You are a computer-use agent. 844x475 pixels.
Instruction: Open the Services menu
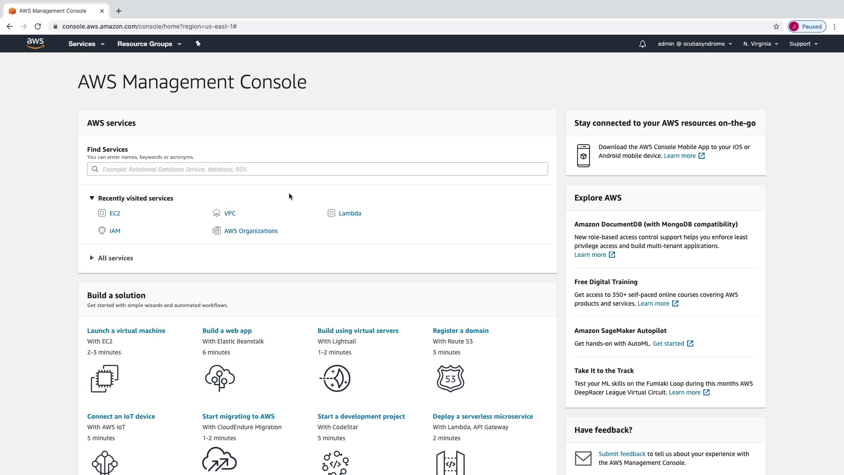tap(86, 44)
